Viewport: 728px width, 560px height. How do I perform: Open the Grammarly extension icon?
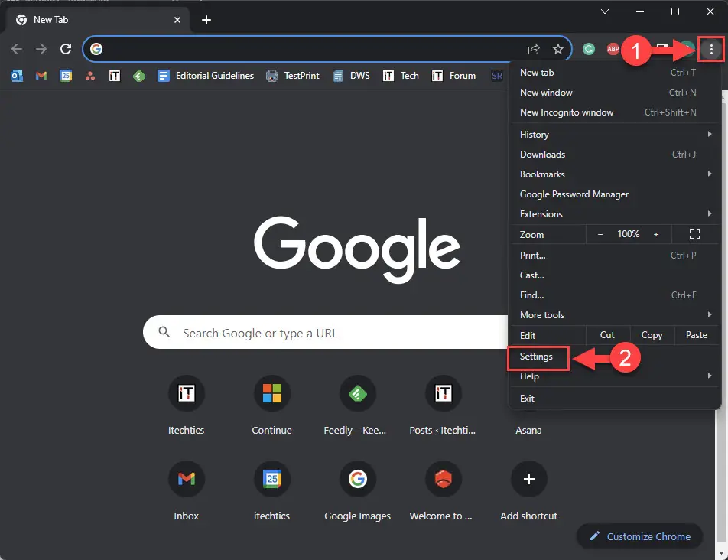pos(589,49)
